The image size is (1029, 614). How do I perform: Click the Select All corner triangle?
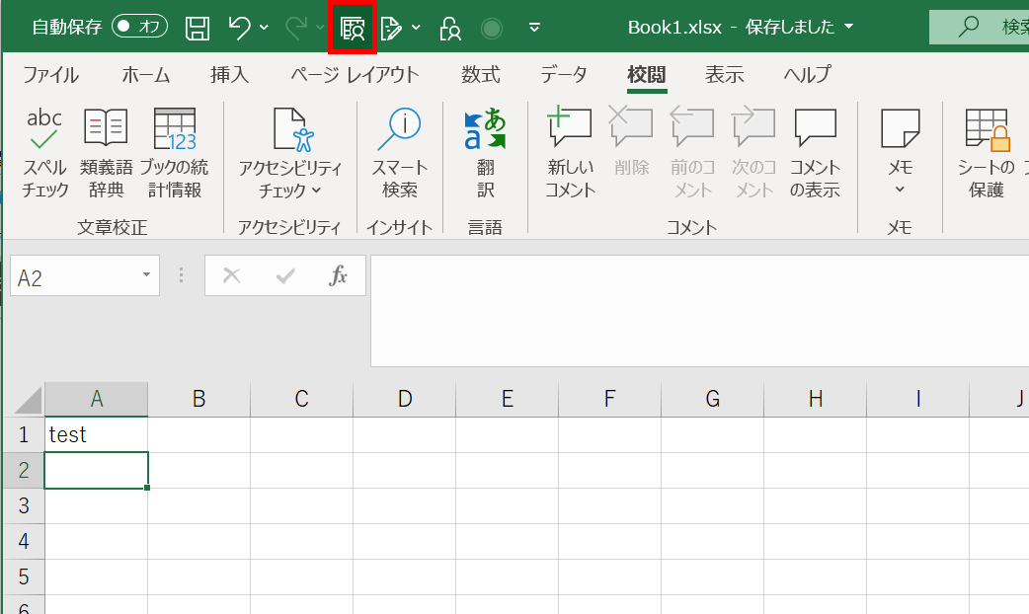[27, 399]
